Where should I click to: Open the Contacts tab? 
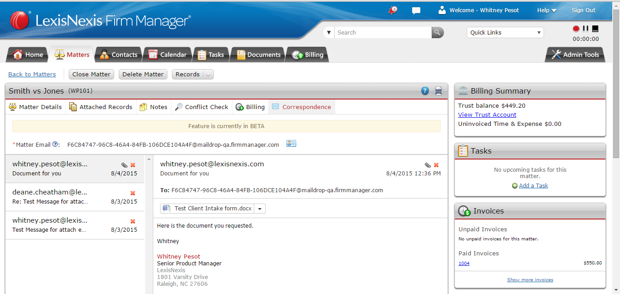(x=118, y=55)
